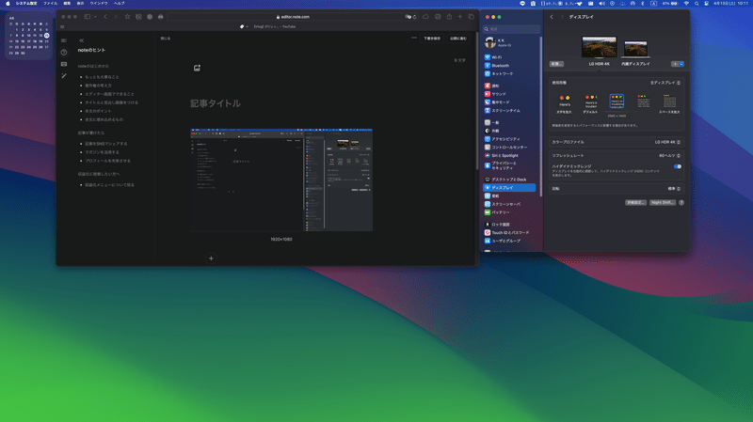Open the リフレッシュレート dropdown

(x=669, y=155)
